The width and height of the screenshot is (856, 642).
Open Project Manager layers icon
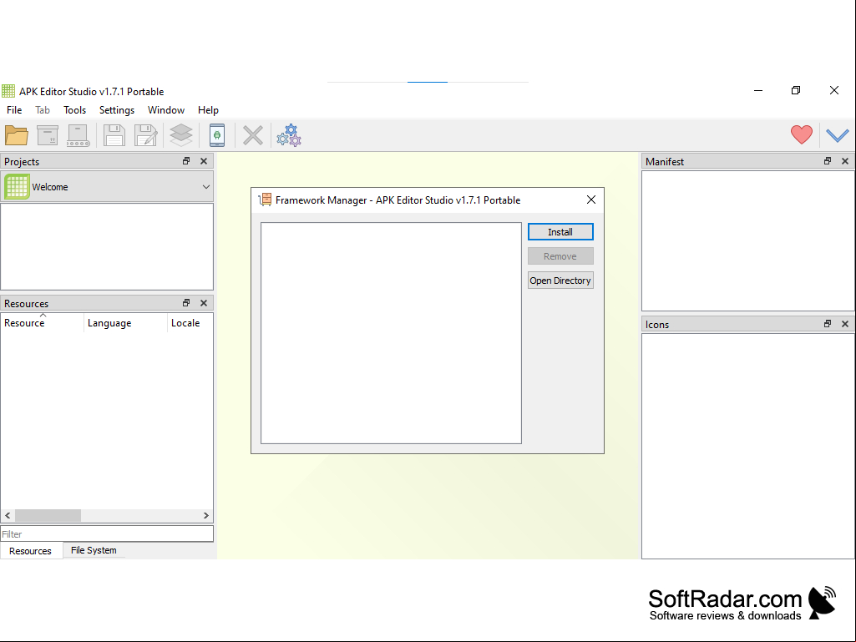(x=180, y=135)
